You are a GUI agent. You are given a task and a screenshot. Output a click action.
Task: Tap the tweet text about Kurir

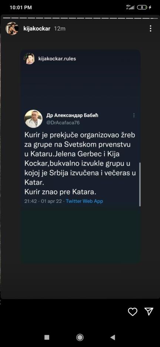80,163
